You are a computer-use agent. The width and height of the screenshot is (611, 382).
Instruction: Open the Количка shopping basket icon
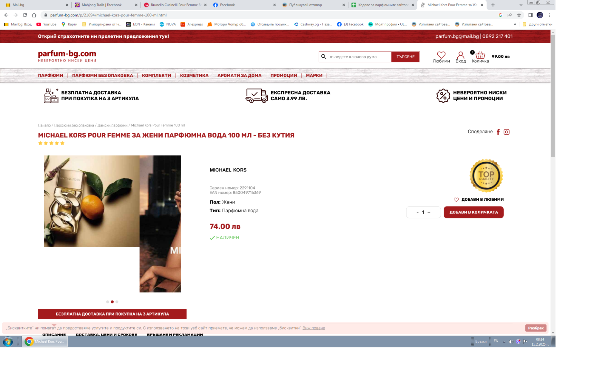pyautogui.click(x=480, y=55)
